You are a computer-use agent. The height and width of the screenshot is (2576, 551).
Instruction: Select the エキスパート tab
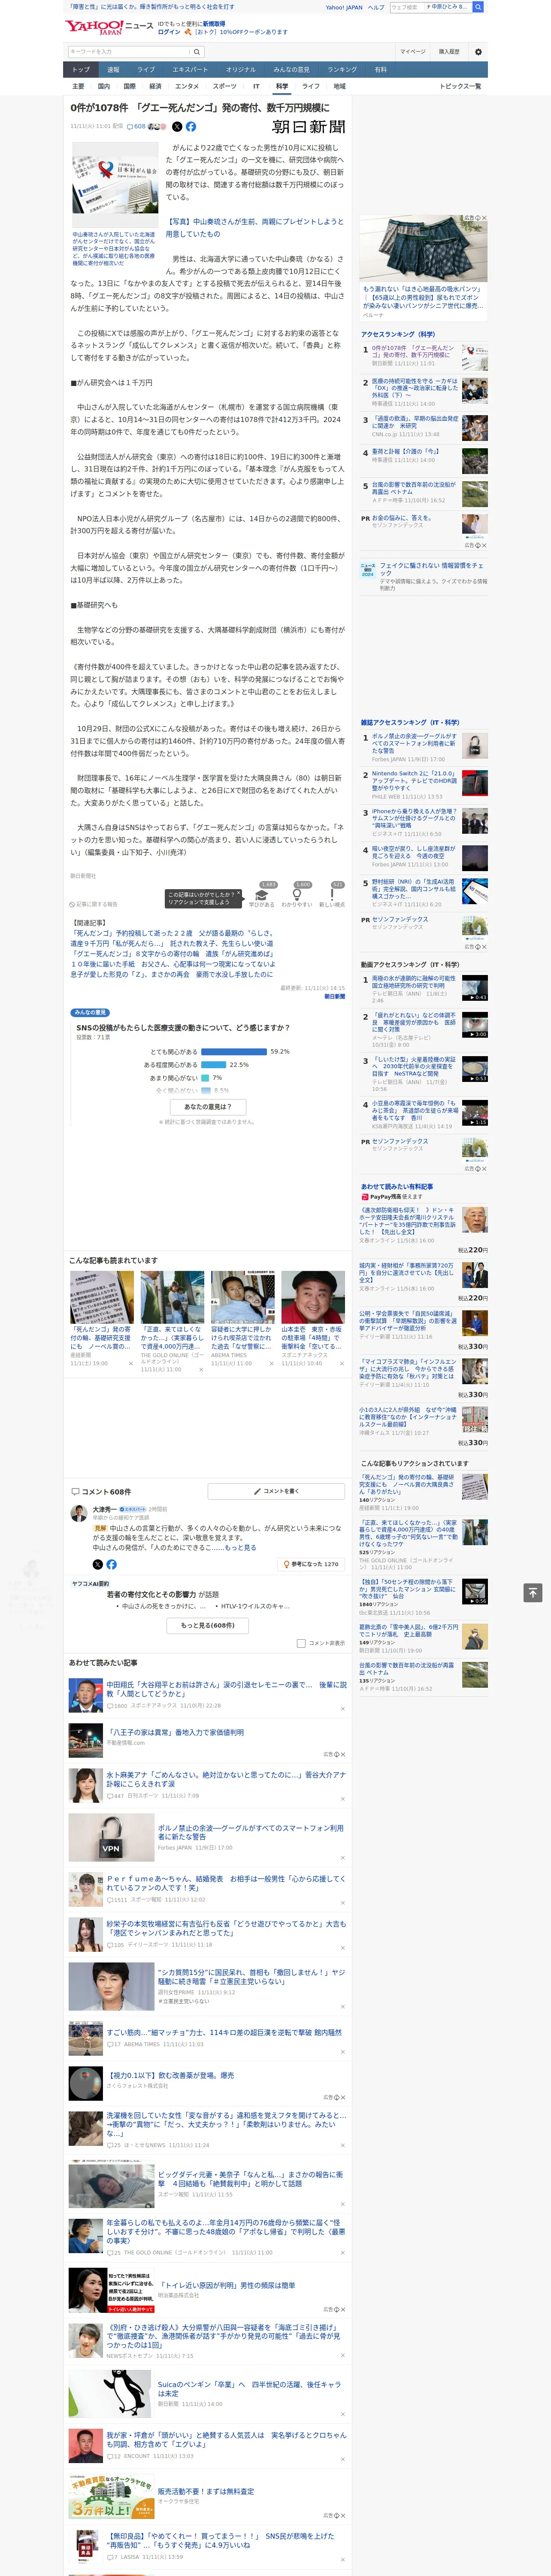[x=190, y=70]
